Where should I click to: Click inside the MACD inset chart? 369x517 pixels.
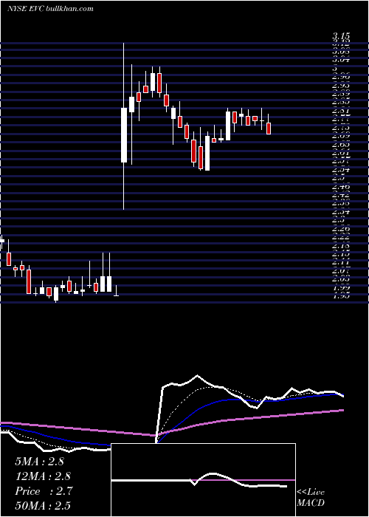[x=203, y=480]
